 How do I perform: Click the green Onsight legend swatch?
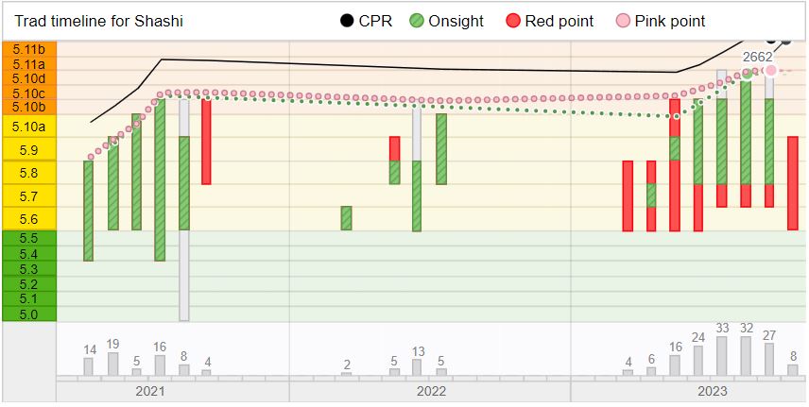[418, 21]
